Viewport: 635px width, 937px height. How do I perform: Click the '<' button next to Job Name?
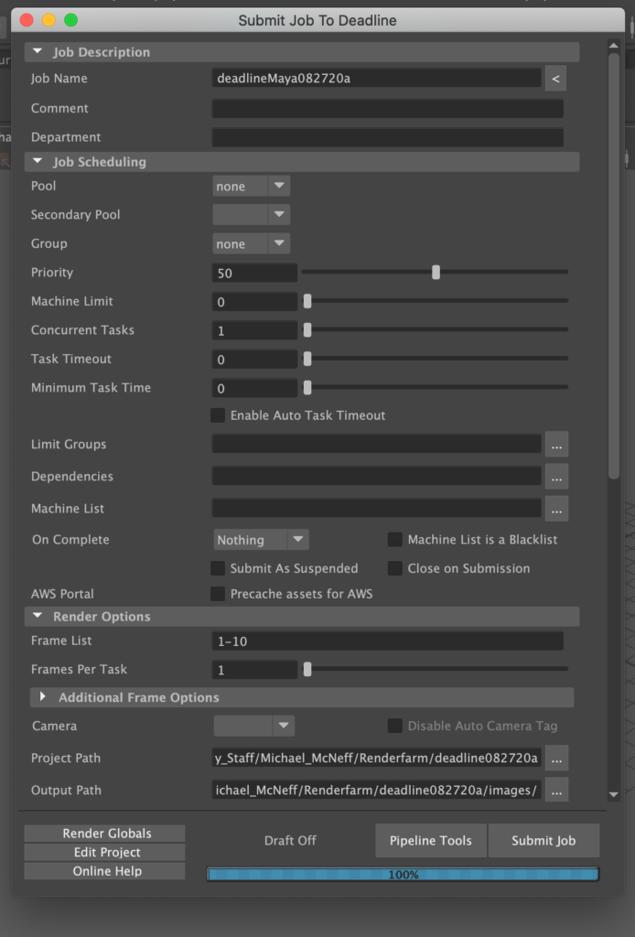click(x=555, y=79)
